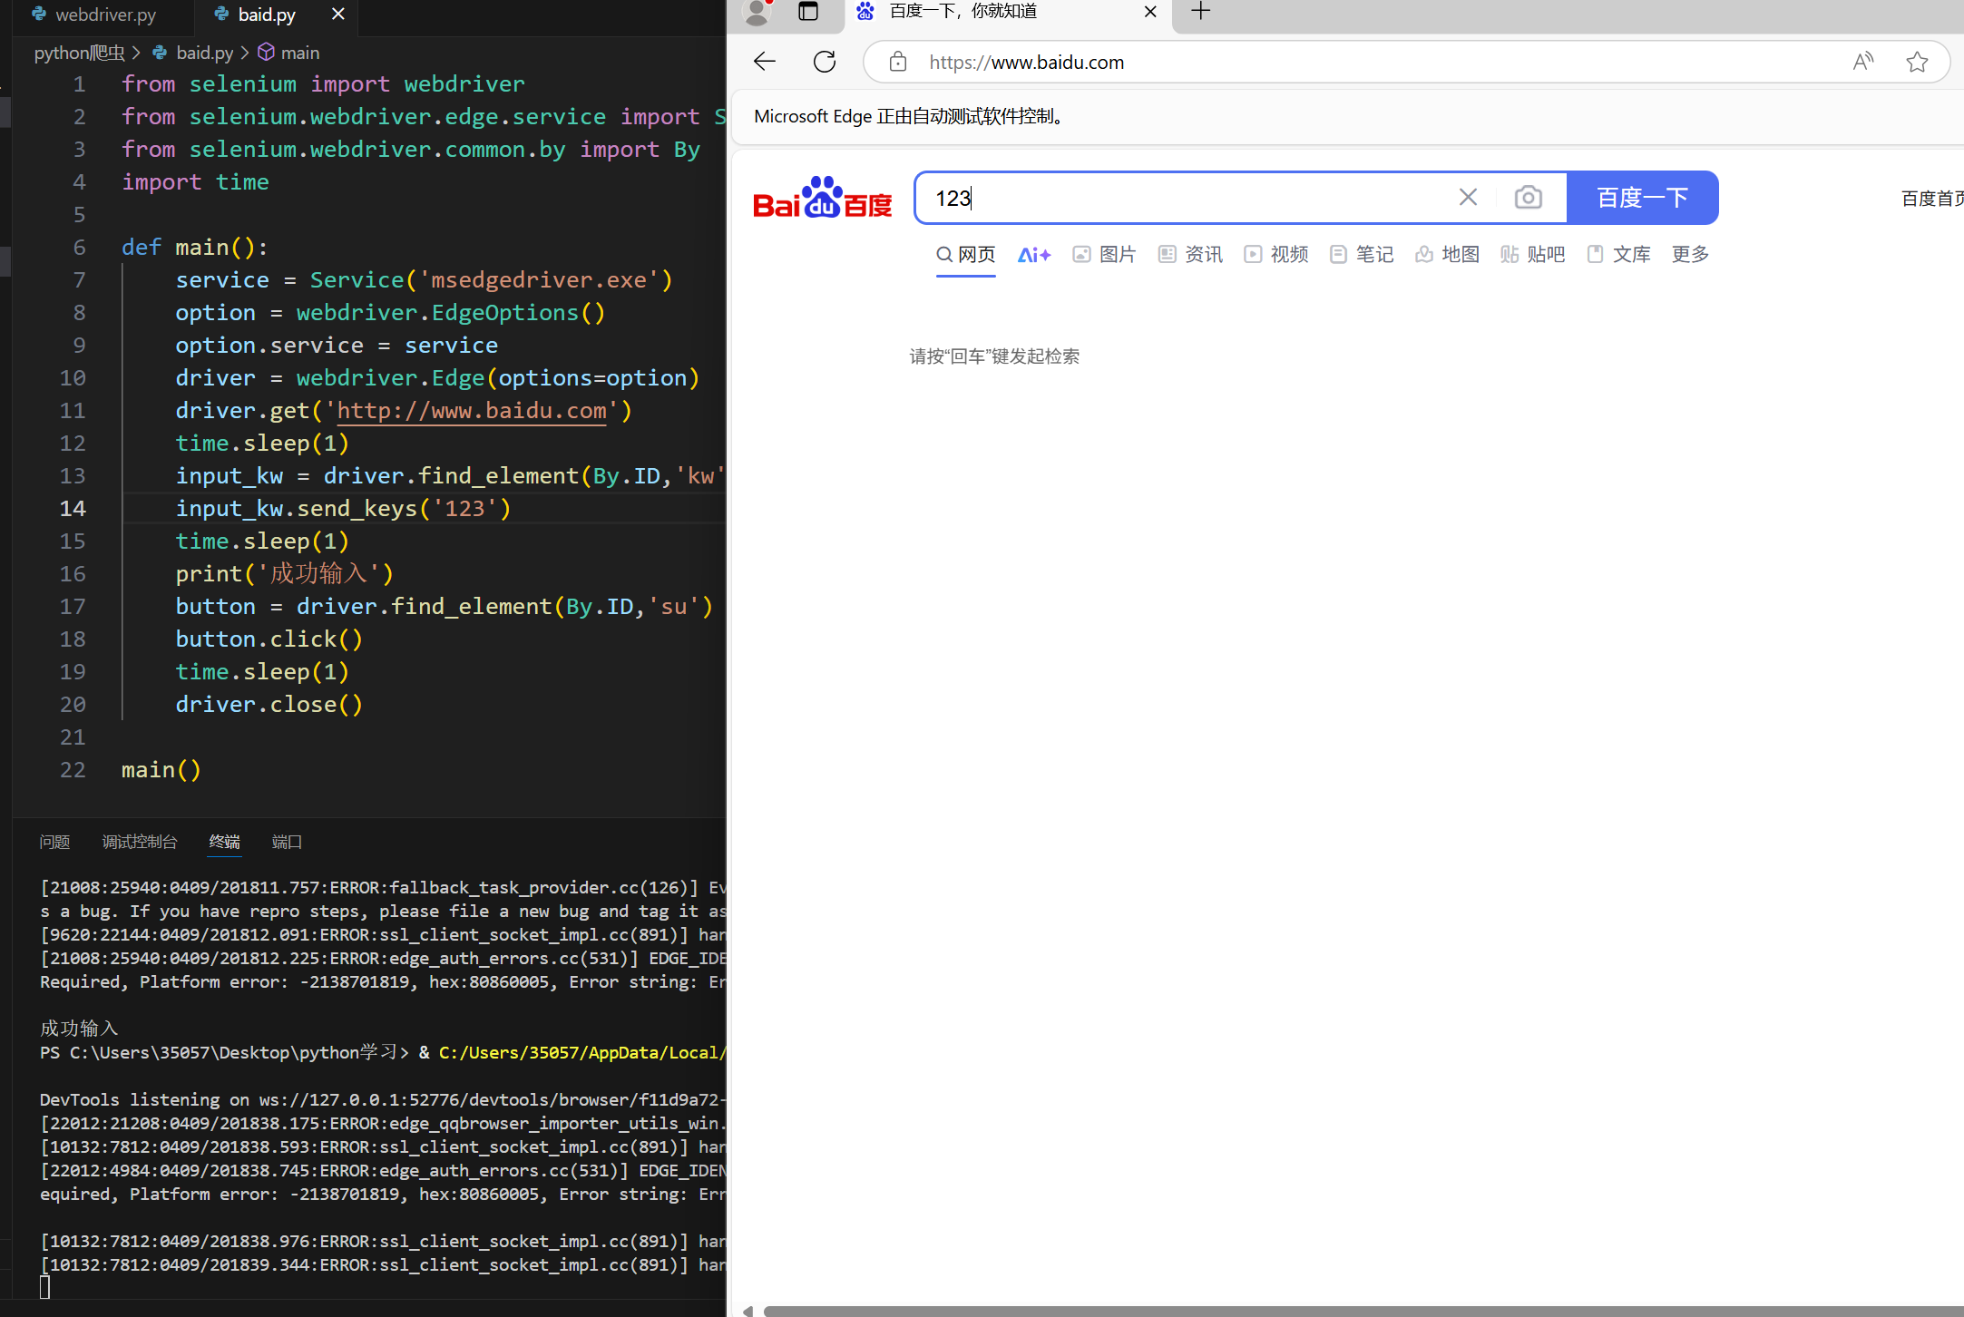The image size is (1964, 1317).
Task: Open the tab actions menu icon
Action: pyautogui.click(x=808, y=12)
